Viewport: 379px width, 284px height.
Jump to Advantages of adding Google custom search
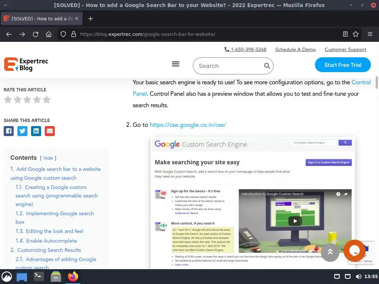56,263
